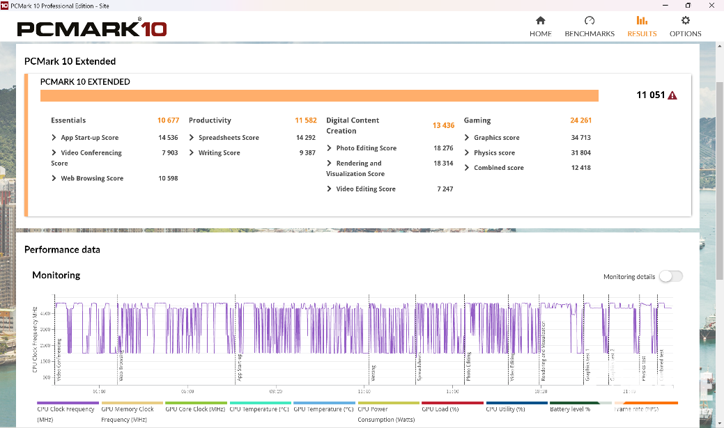The image size is (724, 428).
Task: Toggle the GPU Core Clock legend swatch
Action: (x=197, y=403)
